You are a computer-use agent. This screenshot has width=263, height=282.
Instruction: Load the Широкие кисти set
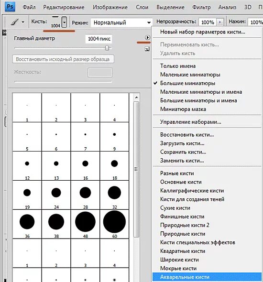179,260
